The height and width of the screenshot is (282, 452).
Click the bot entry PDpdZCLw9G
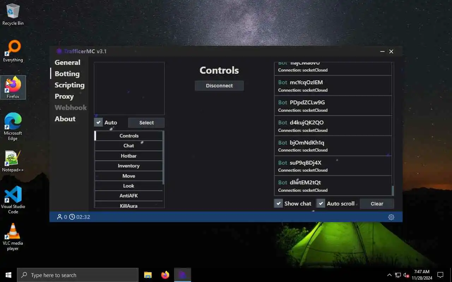coord(333,106)
